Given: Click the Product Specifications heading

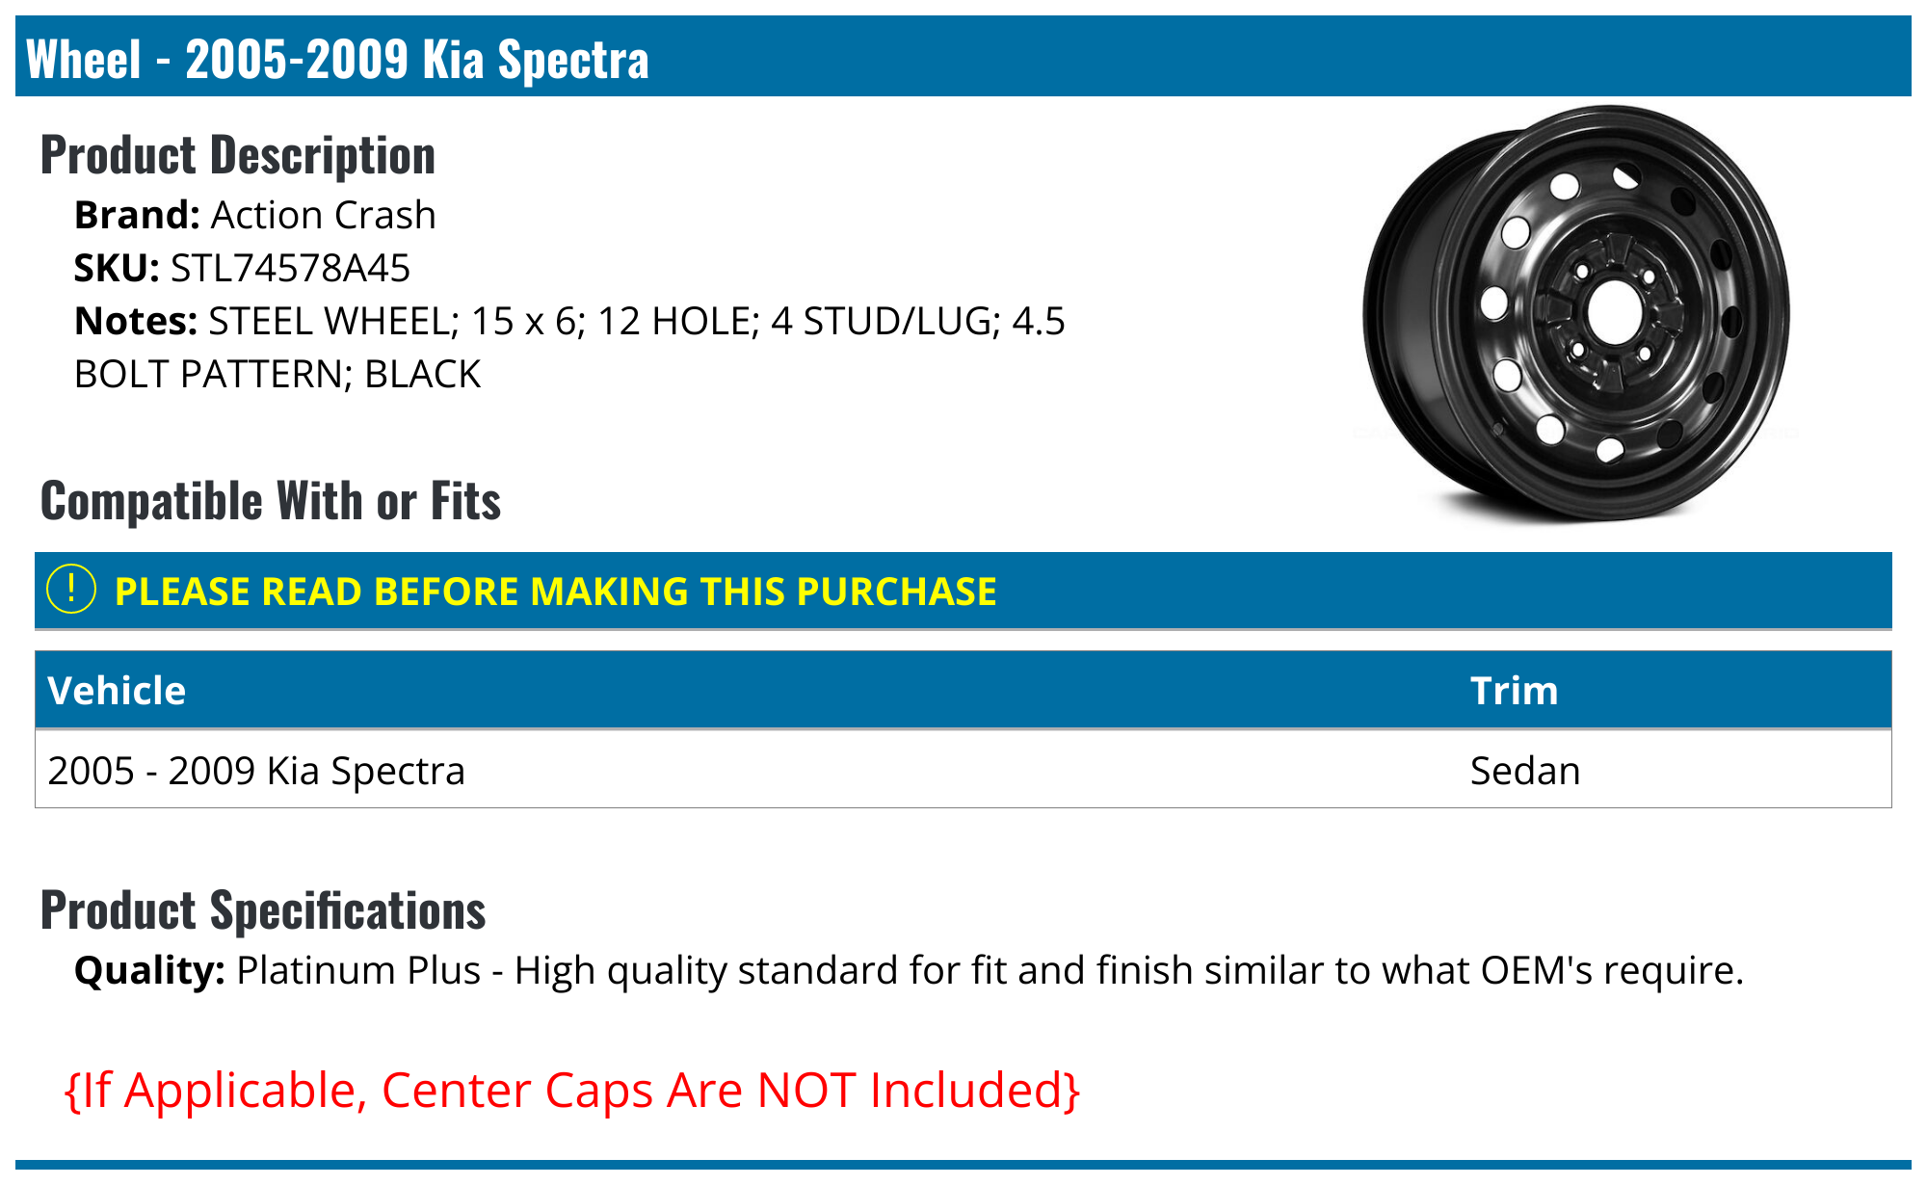Looking at the screenshot, I should (x=263, y=910).
